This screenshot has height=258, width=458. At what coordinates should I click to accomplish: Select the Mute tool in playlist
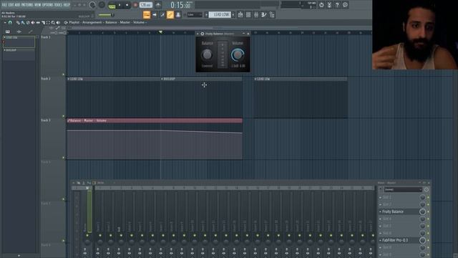[33, 22]
